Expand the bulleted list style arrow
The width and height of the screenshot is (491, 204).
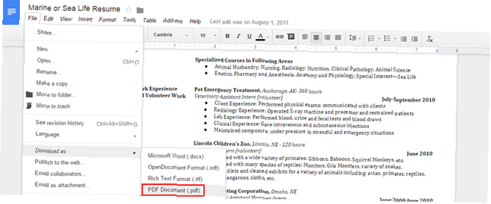point(395,39)
